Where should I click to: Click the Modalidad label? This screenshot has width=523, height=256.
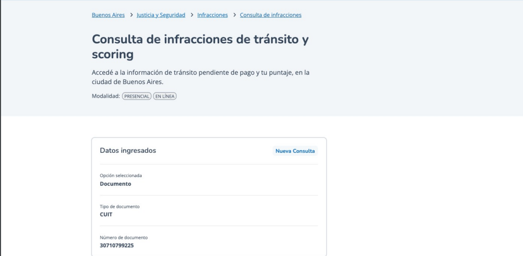pos(106,97)
